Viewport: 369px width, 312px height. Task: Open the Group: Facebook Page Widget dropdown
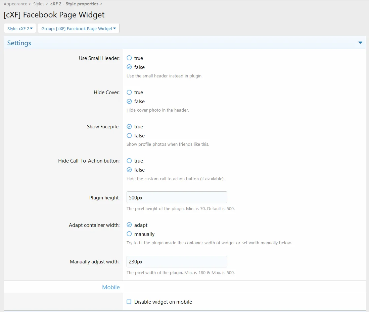pyautogui.click(x=78, y=28)
